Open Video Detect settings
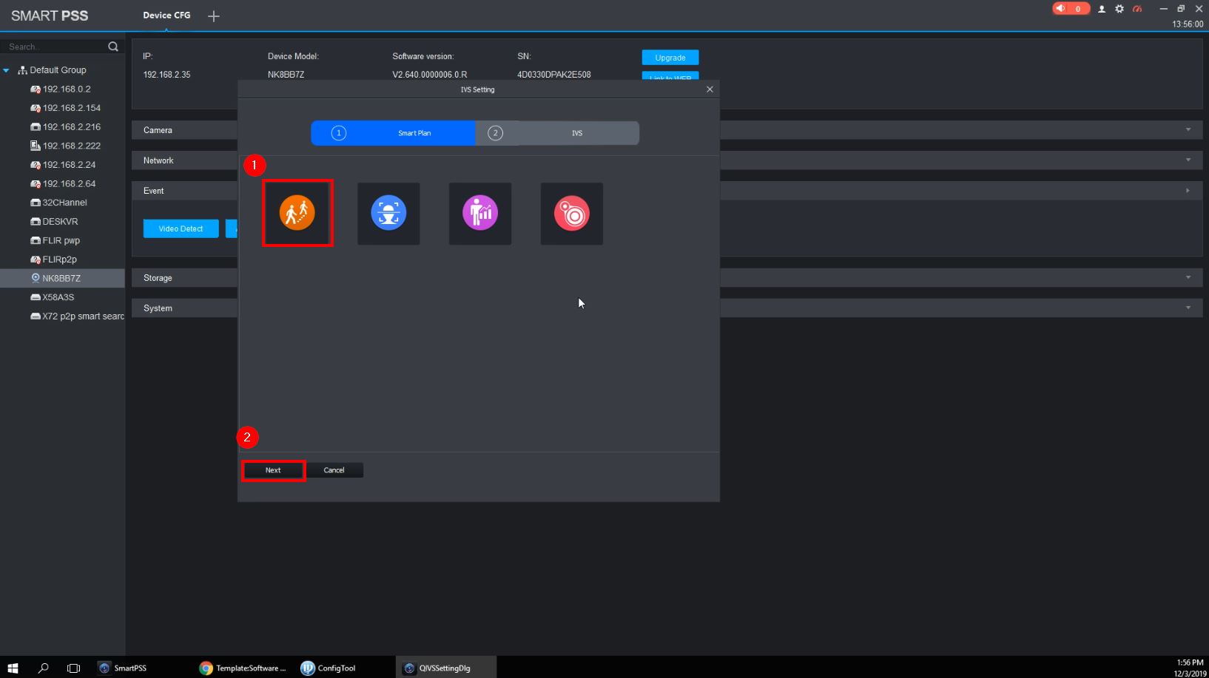The height and width of the screenshot is (678, 1209). (x=181, y=228)
